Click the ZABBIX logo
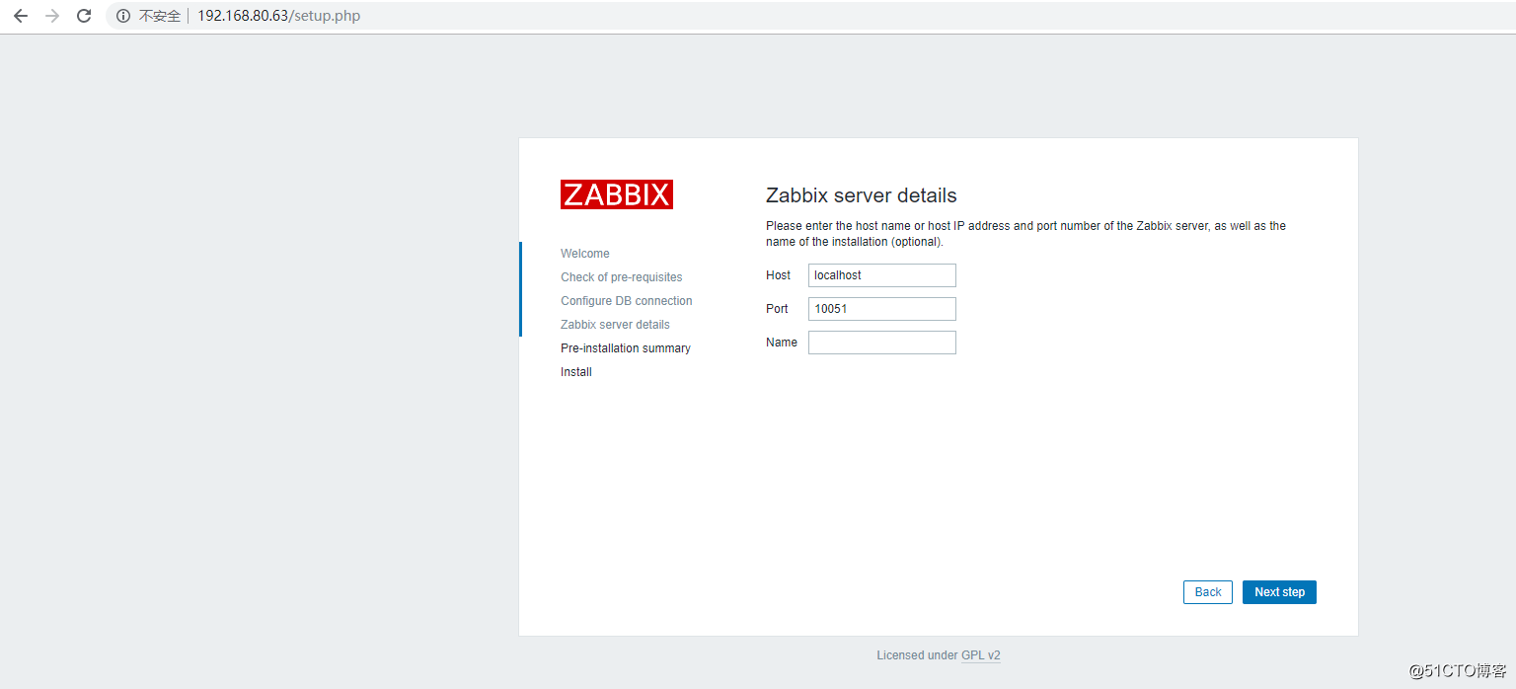Viewport: 1516px width, 689px height. click(x=617, y=194)
